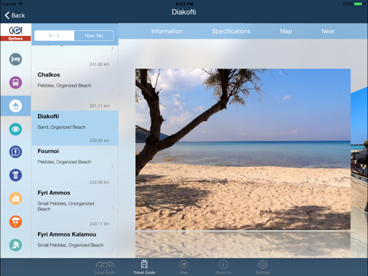Switch to the Specifications tab
368x276 pixels.
click(231, 31)
